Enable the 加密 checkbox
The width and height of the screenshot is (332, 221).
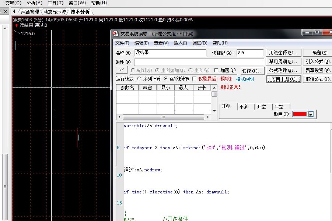tap(216, 70)
